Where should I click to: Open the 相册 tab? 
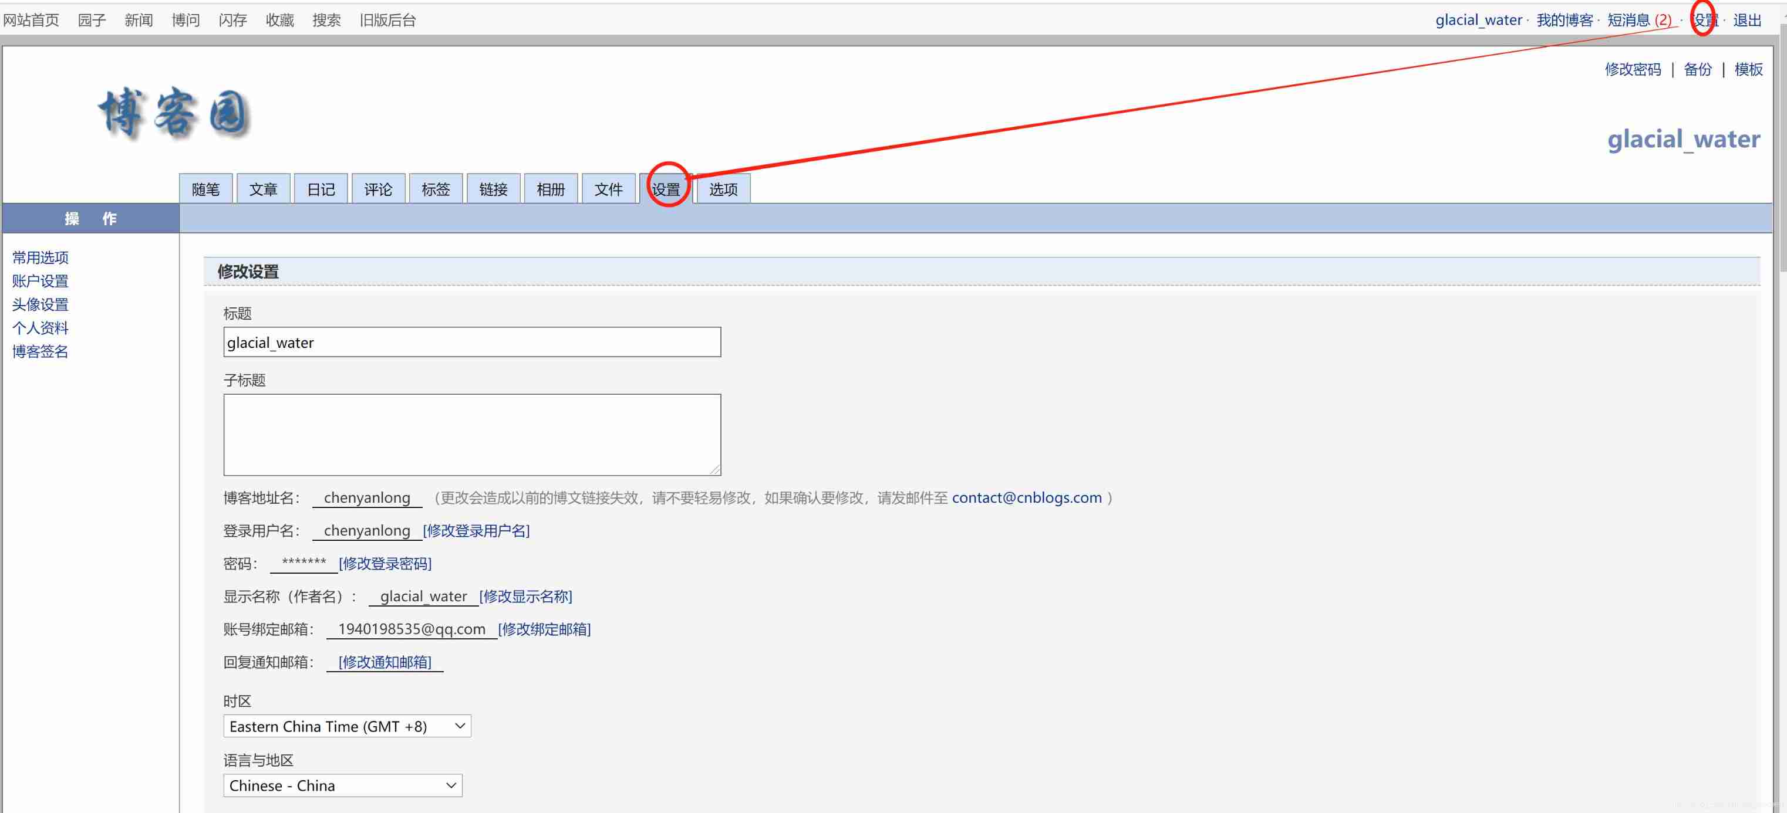click(x=551, y=188)
